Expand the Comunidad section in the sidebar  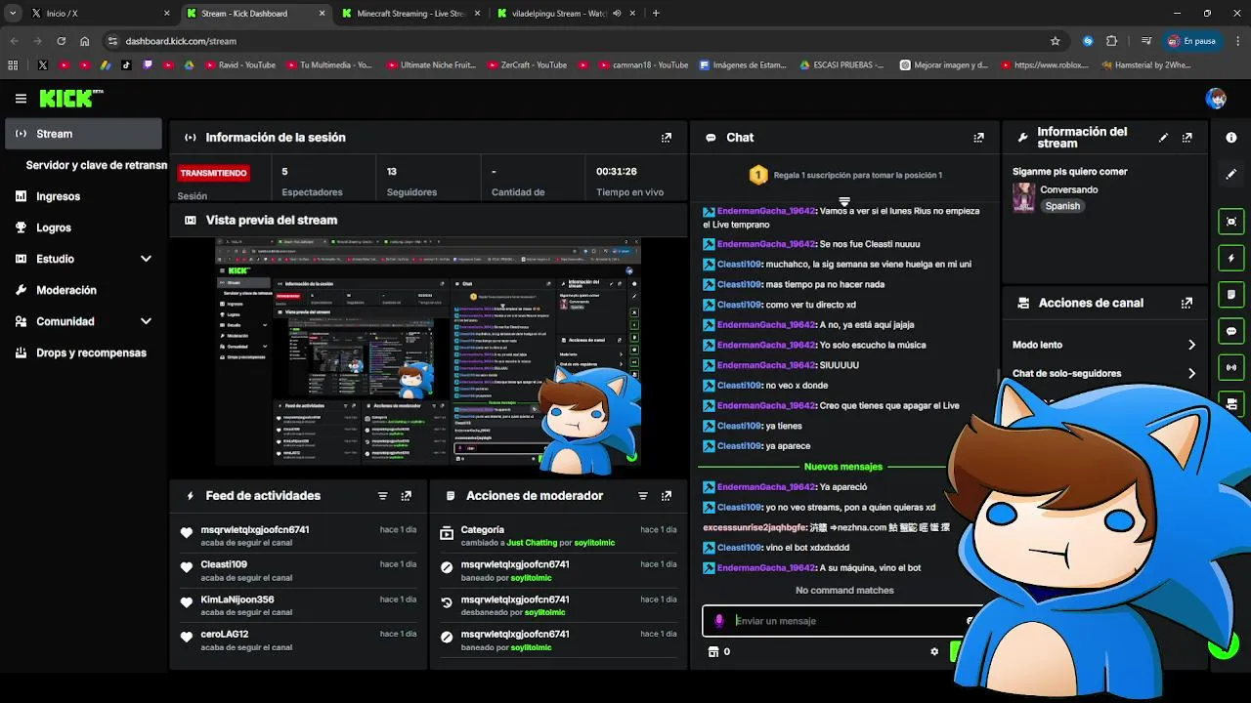click(146, 321)
